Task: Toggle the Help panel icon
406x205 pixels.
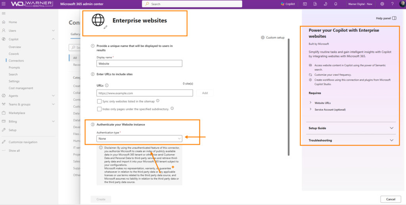Action: pyautogui.click(x=394, y=18)
